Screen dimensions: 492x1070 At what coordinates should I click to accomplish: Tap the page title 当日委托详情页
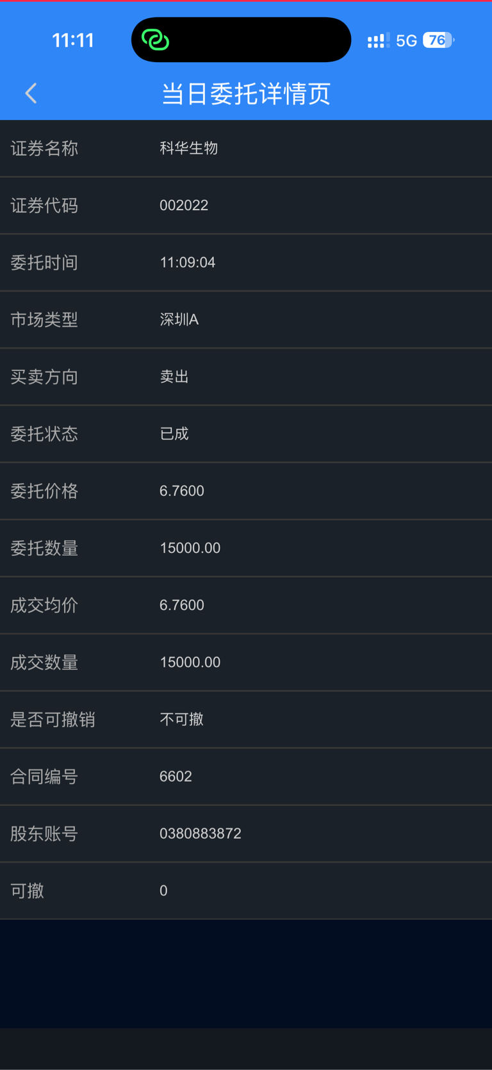[x=246, y=94]
